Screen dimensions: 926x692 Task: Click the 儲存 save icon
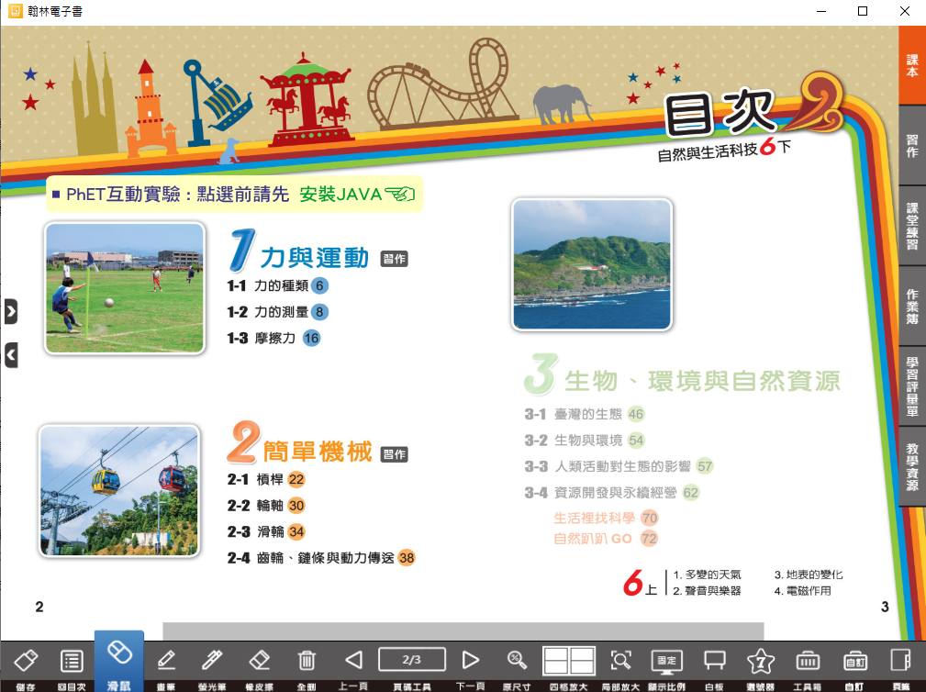tap(26, 661)
